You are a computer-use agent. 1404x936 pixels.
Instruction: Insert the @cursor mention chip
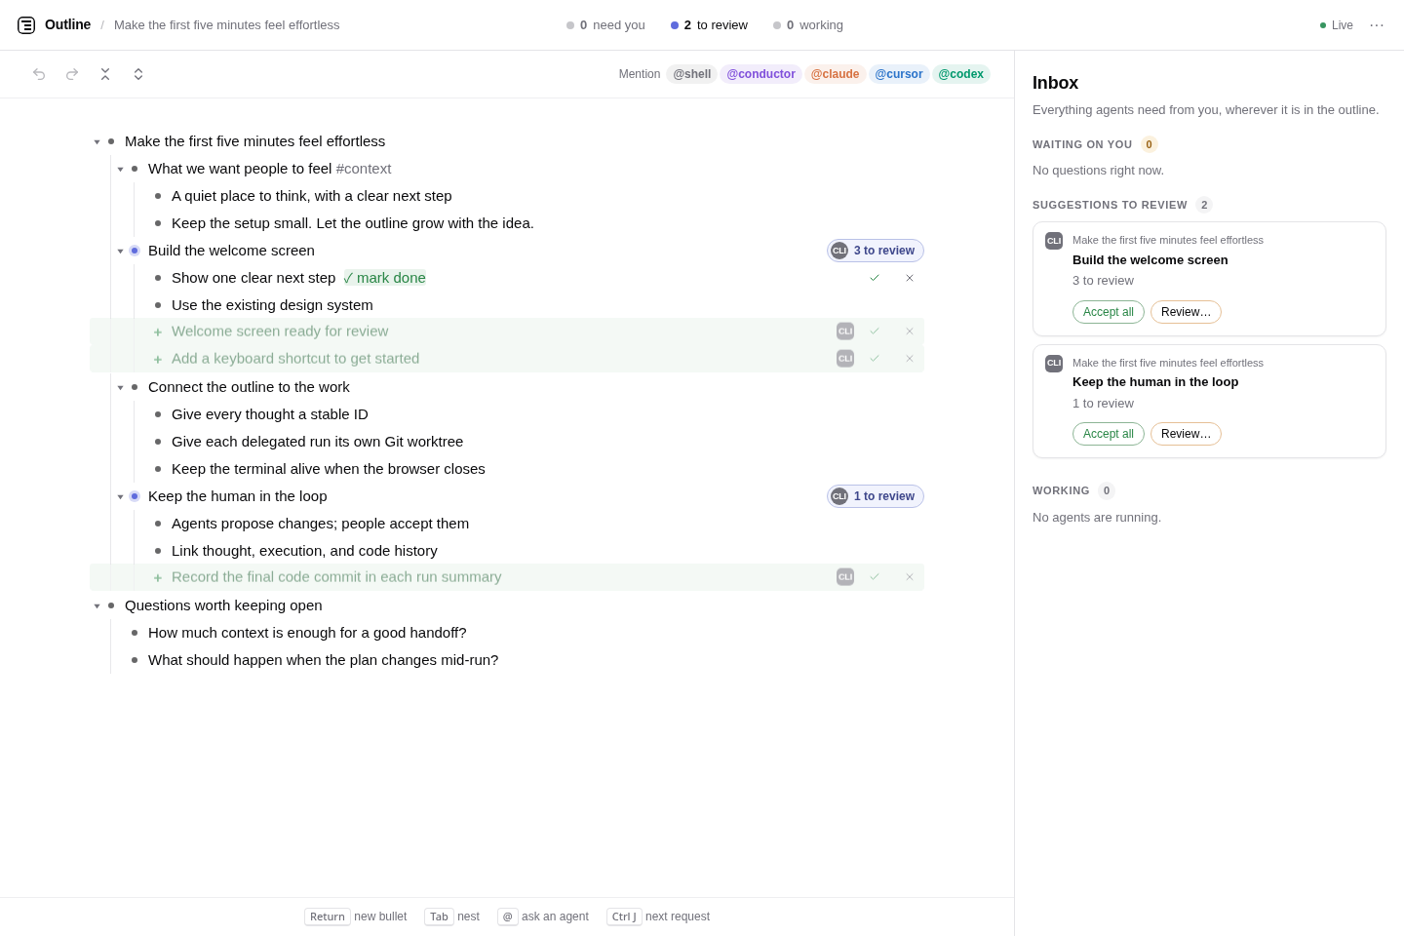point(899,74)
